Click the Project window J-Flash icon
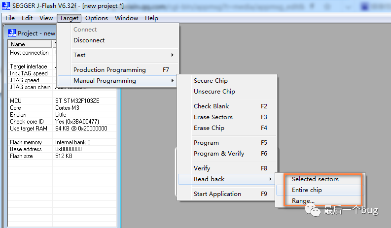Viewport: 391px width, 228px height. (x=12, y=33)
